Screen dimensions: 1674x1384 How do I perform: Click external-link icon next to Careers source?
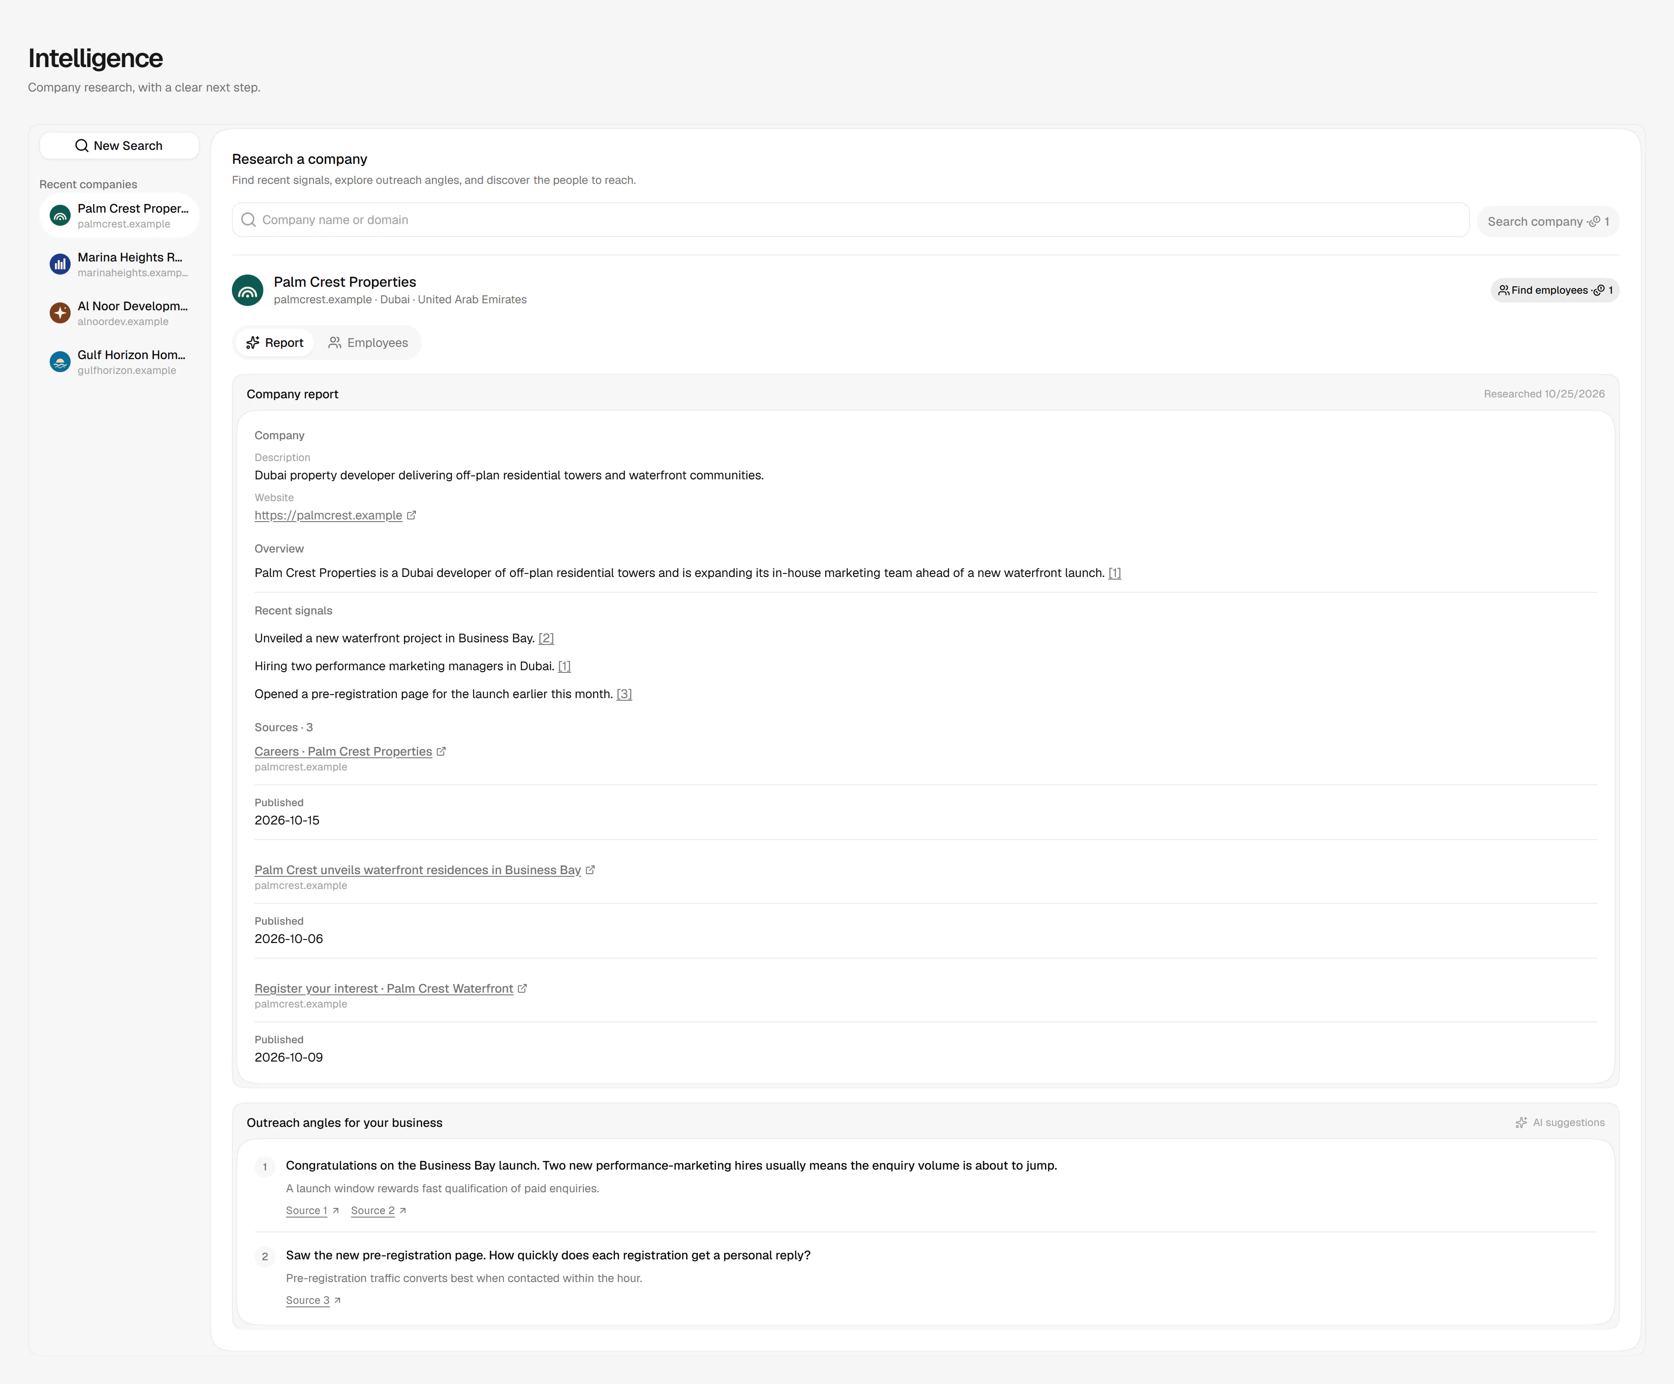coord(441,751)
